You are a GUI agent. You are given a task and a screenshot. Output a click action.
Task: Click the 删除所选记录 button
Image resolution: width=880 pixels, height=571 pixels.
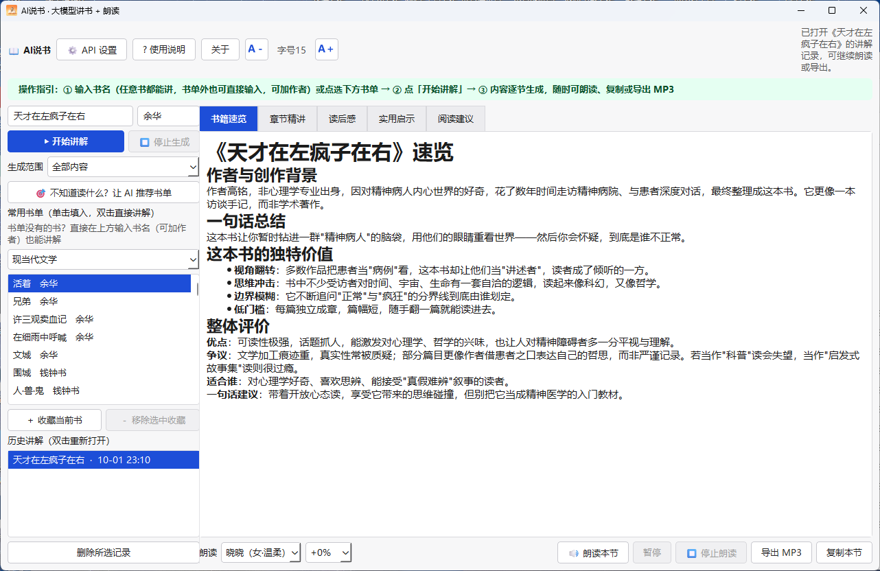pyautogui.click(x=104, y=552)
